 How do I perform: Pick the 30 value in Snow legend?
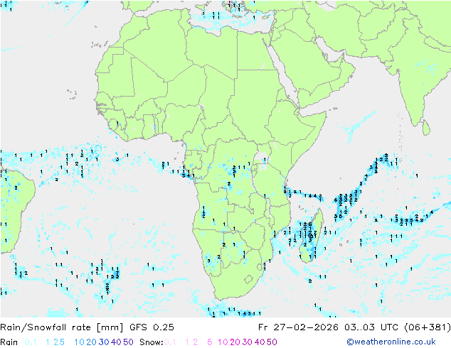coord(248,342)
